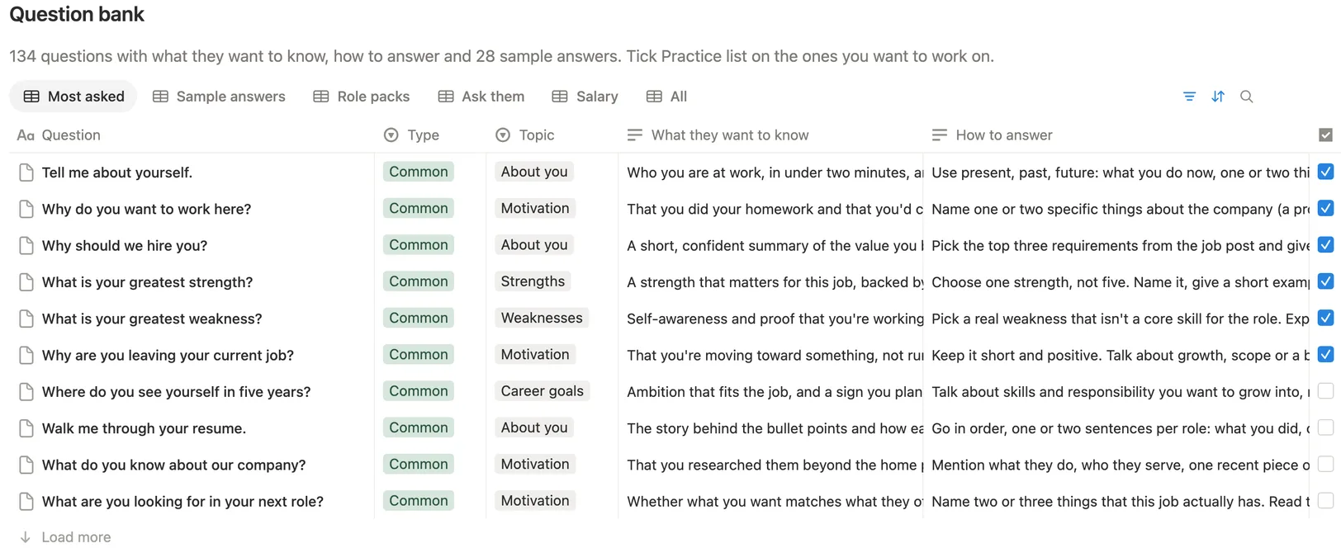Screen dimensions: 1341x548
Task: Click page icon beside 'Why are you leaving your current job?'
Action: (x=26, y=355)
